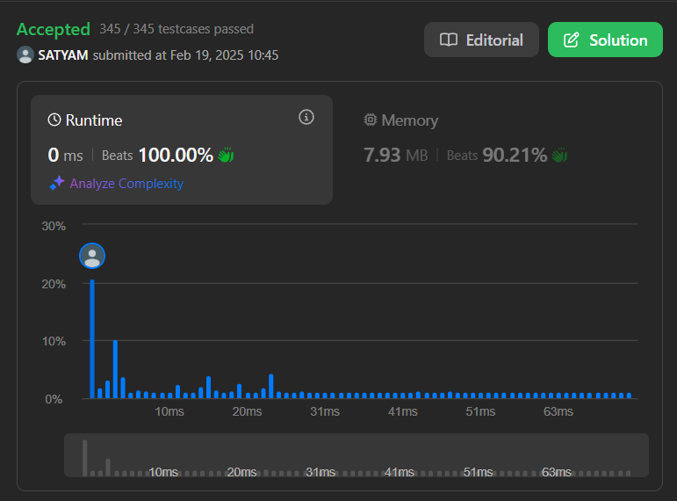Click the 10% tall blue chart bar
677x501 pixels.
(x=115, y=369)
